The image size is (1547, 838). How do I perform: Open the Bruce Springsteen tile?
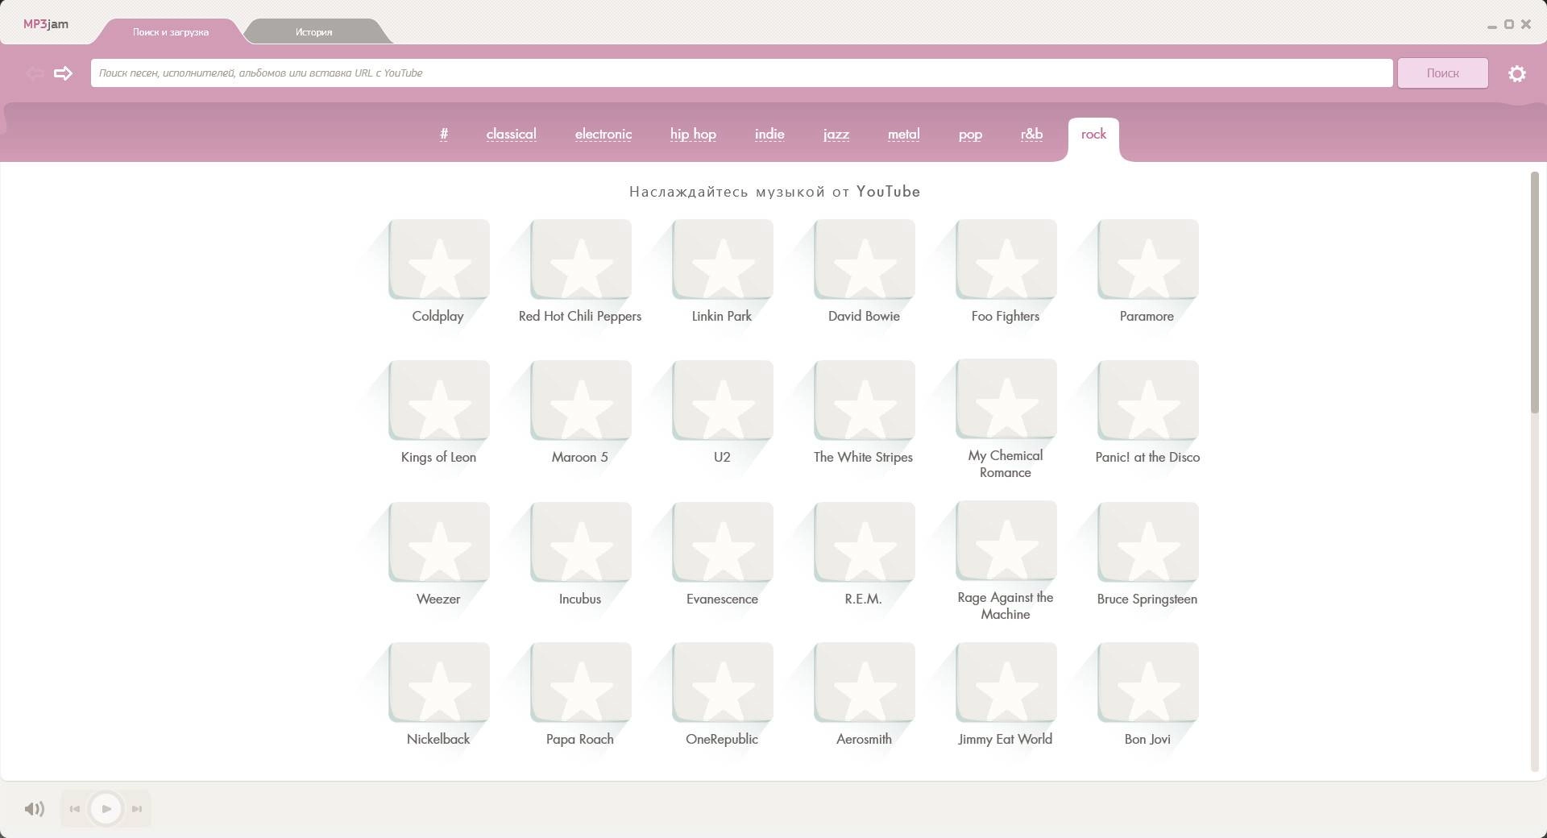click(x=1148, y=542)
